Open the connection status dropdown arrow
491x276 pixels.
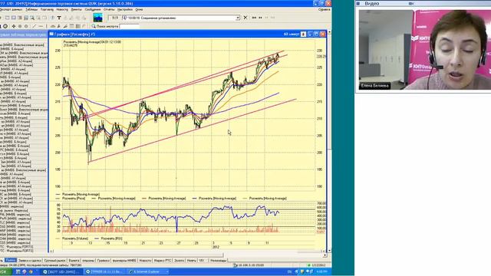(238, 18)
